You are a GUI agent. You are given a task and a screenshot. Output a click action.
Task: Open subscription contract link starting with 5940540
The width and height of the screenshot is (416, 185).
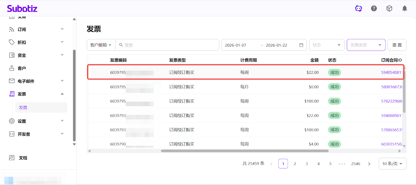pyautogui.click(x=391, y=73)
